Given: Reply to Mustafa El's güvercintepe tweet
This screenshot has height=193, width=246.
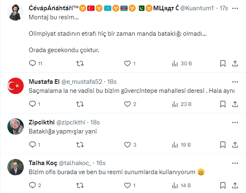Looking at the screenshot, I should pos(33,104).
